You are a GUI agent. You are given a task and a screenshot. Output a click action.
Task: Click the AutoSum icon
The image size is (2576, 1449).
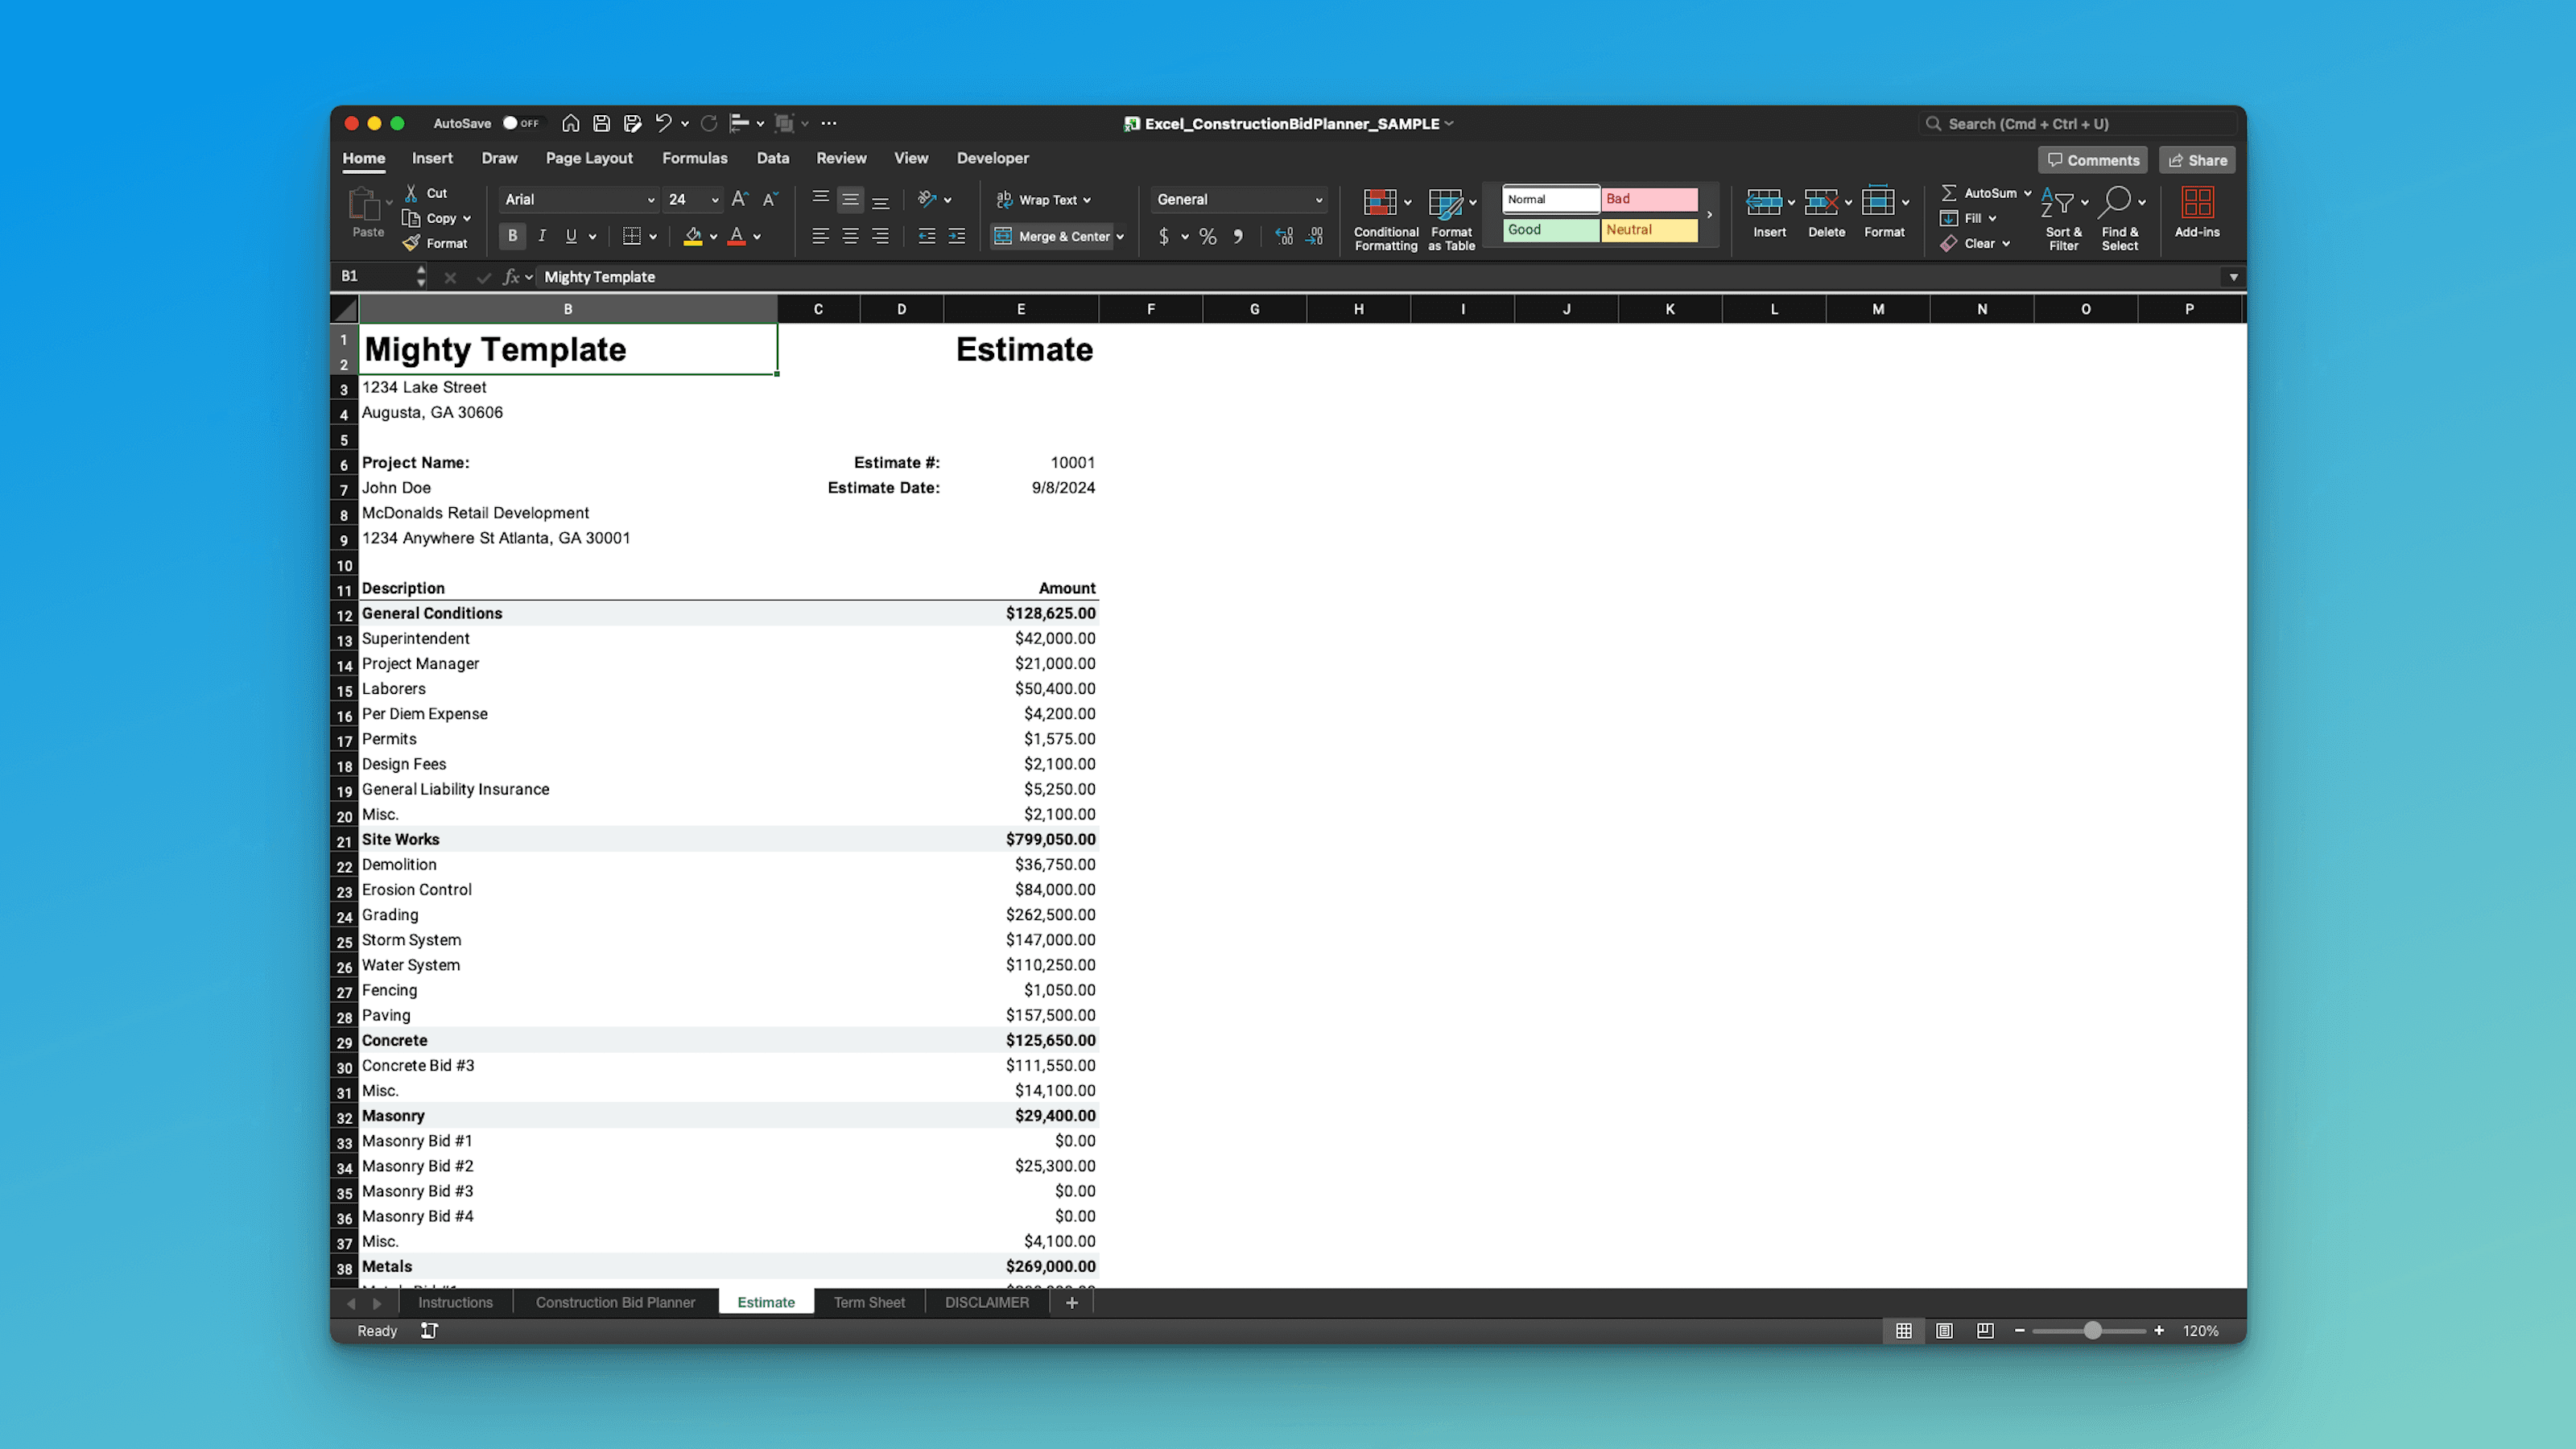pos(1984,192)
